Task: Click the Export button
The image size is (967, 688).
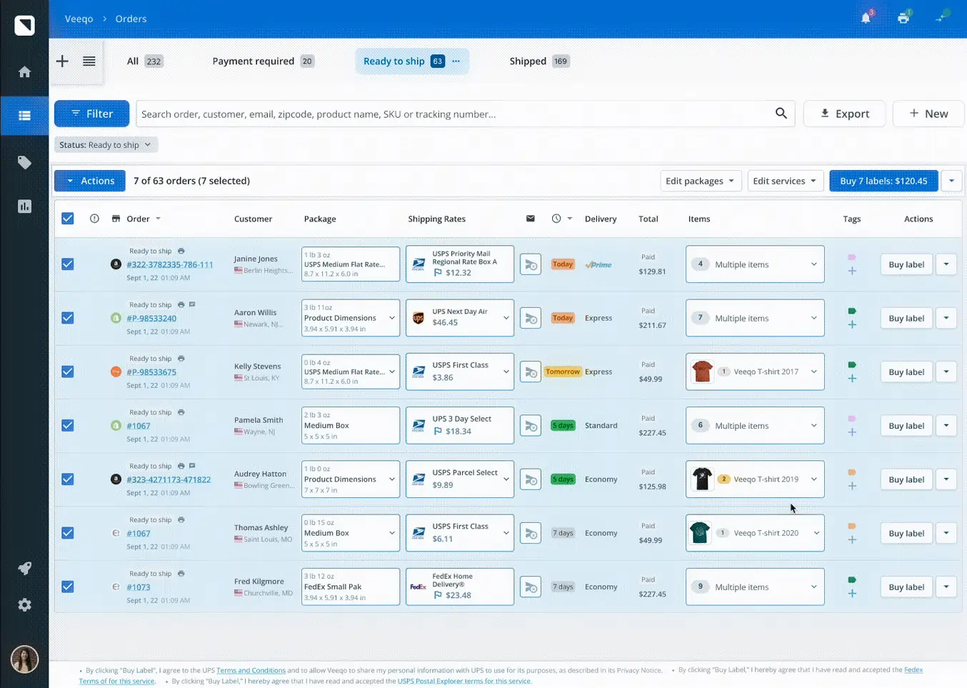Action: [x=844, y=114]
